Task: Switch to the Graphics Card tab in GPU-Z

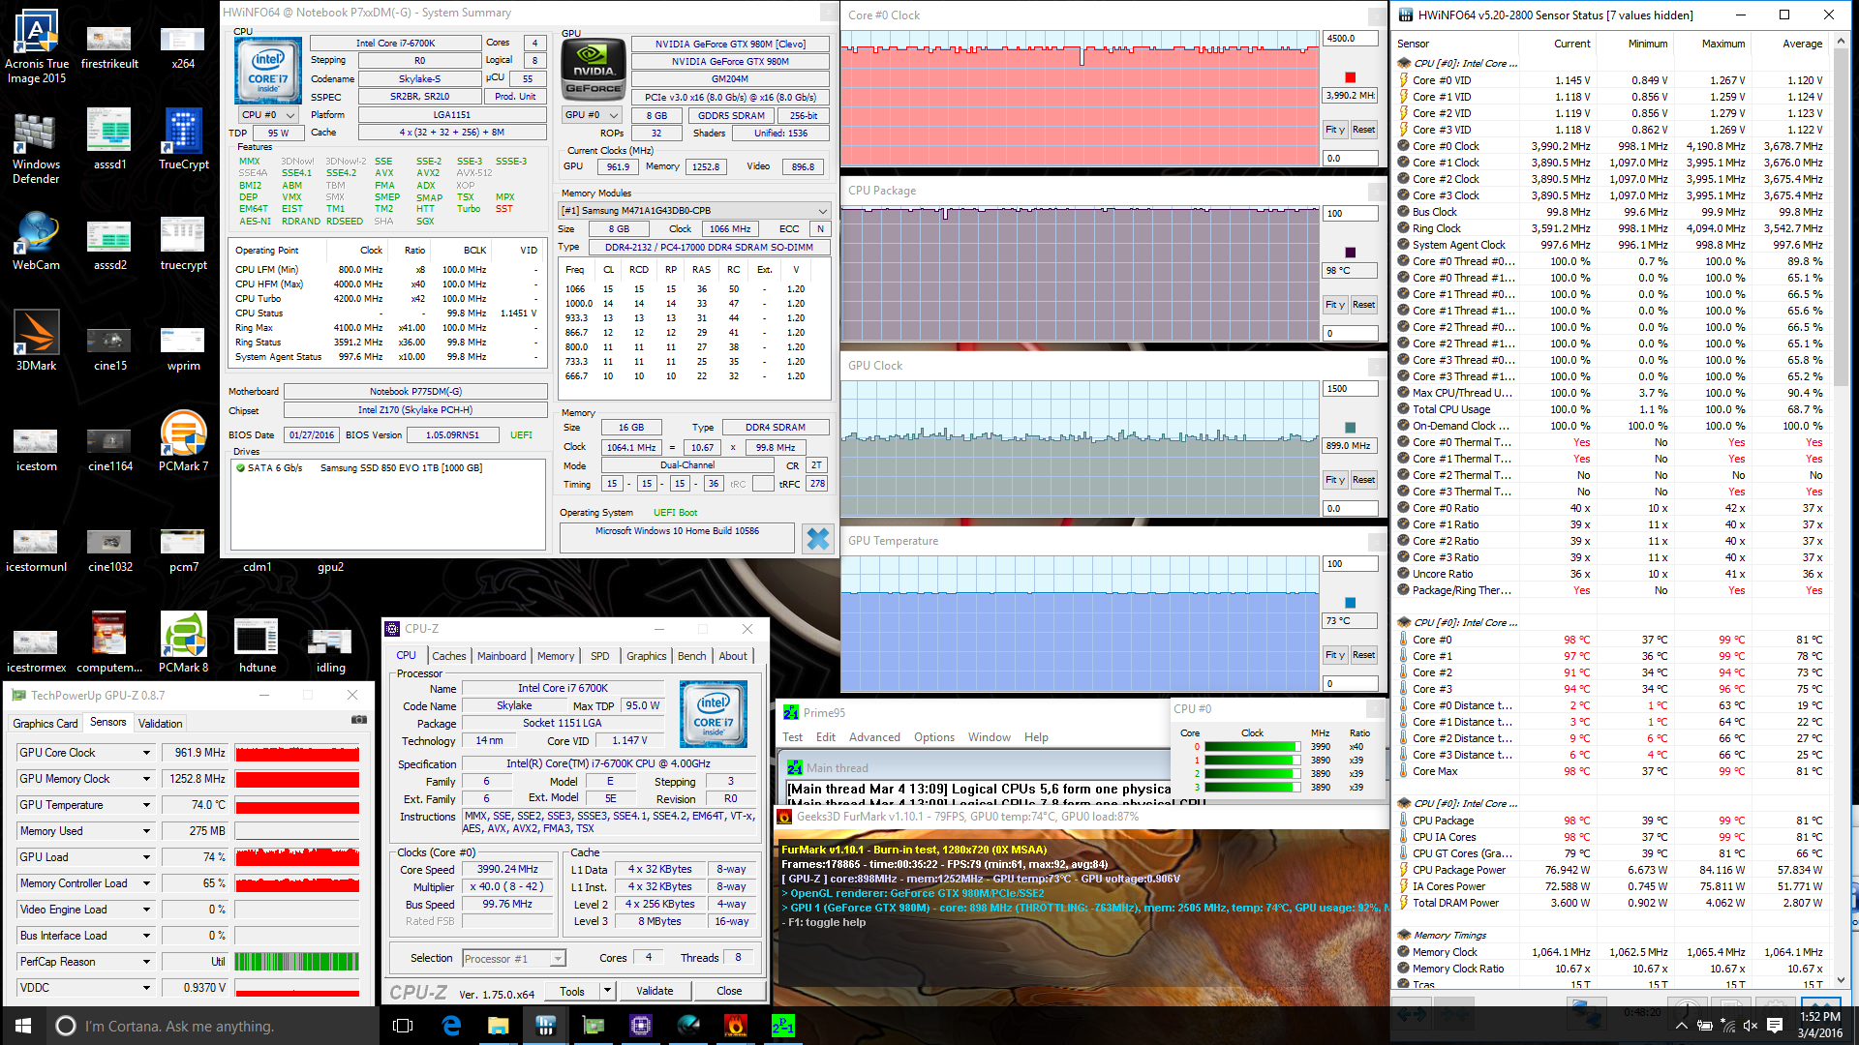Action: pyautogui.click(x=46, y=724)
